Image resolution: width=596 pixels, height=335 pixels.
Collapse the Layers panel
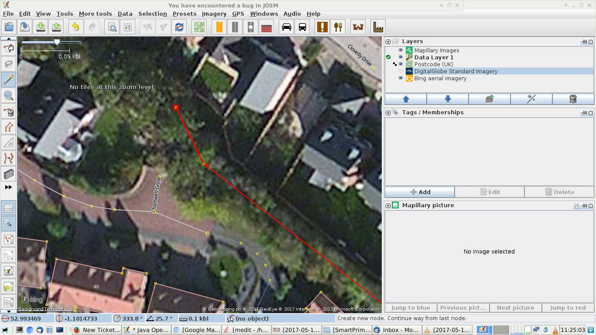tap(388, 42)
